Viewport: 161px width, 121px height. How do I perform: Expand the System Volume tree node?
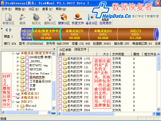[18, 74]
